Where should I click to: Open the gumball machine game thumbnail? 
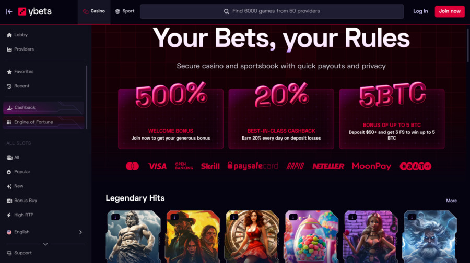(311, 236)
